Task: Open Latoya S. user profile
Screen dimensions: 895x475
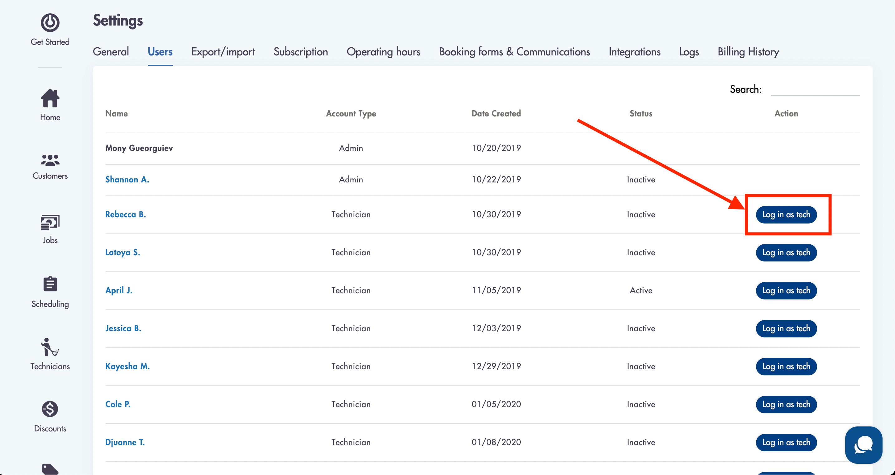Action: click(123, 252)
